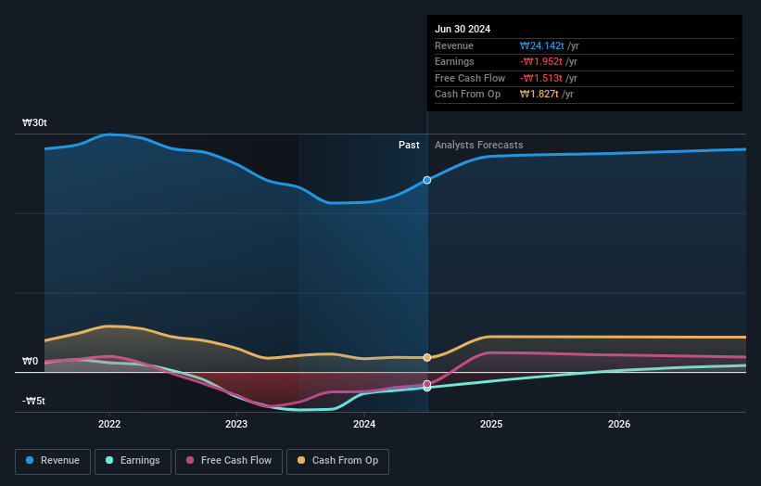The height and width of the screenshot is (486, 761).
Task: Click the 2026 x-axis label
Action: 619,424
